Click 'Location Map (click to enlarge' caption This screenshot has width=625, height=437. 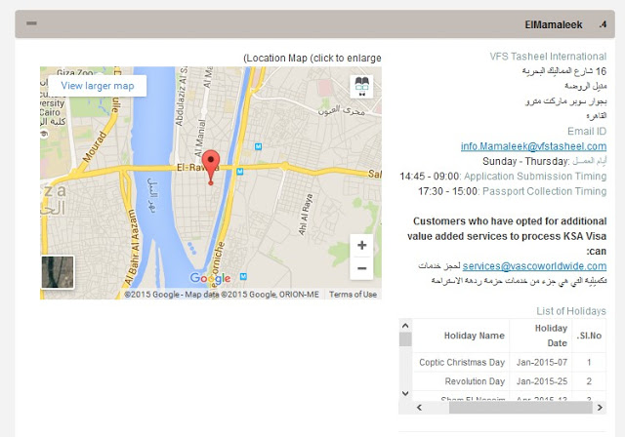point(312,59)
